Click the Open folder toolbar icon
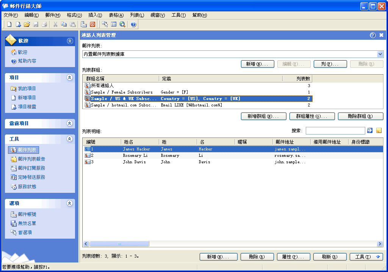The image size is (388, 272). tap(27, 25)
